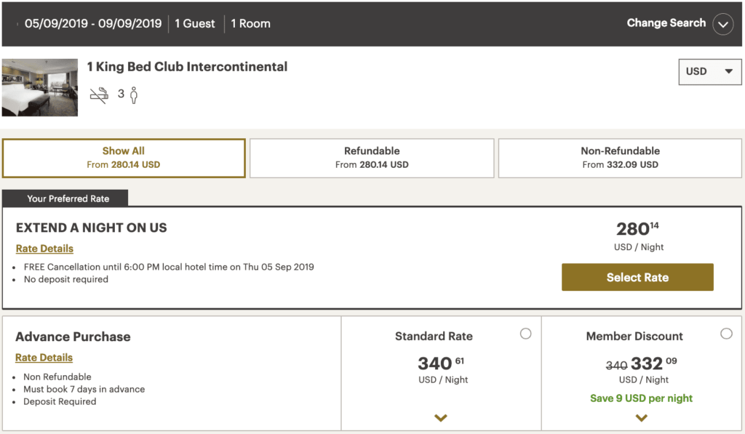The width and height of the screenshot is (745, 434).
Task: Click the FREE Cancellation policy line
Action: click(169, 267)
